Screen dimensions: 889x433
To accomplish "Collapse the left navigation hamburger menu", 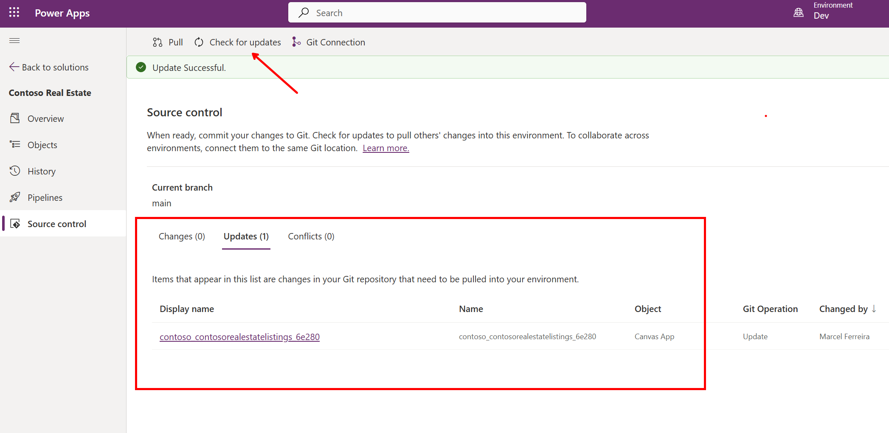I will (x=14, y=41).
